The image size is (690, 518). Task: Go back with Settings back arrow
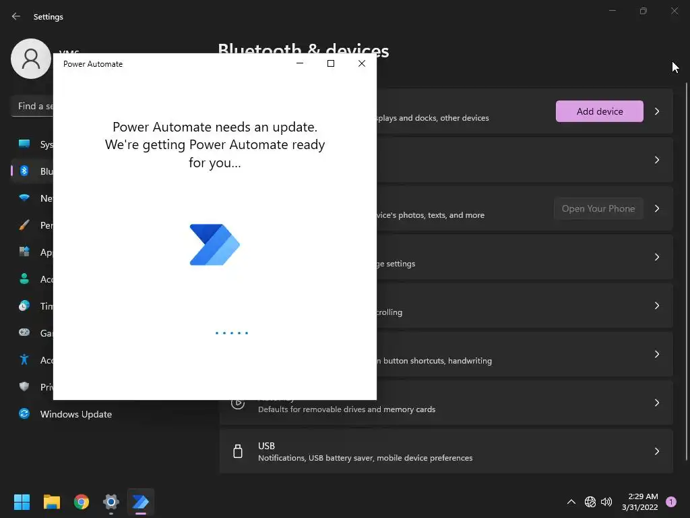click(16, 16)
